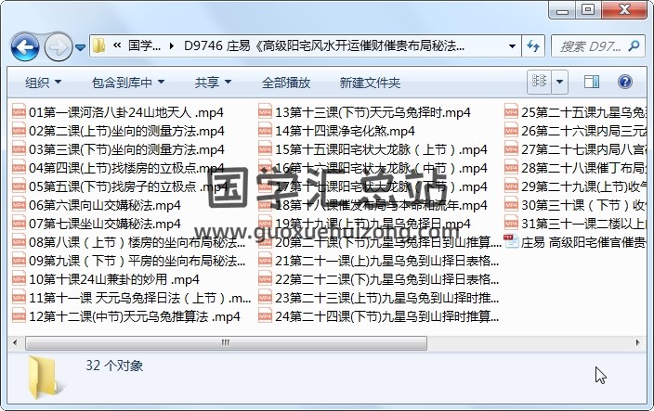The image size is (654, 411).
Task: Select MP4 icon of 01第一课河洛八卦24山地天人
Action: coord(19,112)
